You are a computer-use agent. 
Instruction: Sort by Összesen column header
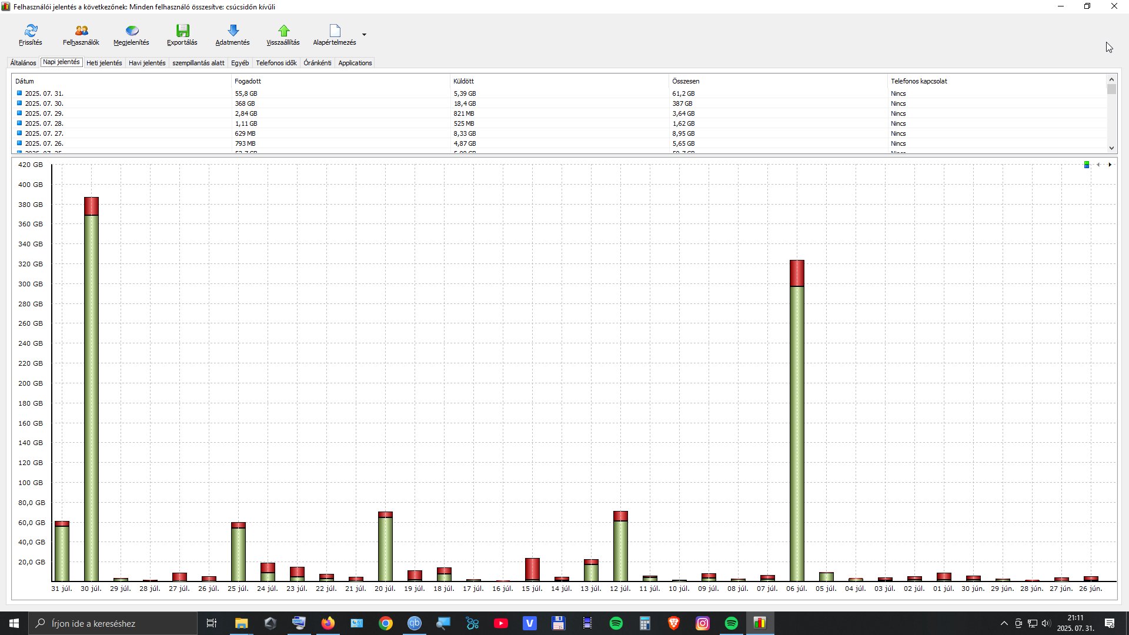686,81
